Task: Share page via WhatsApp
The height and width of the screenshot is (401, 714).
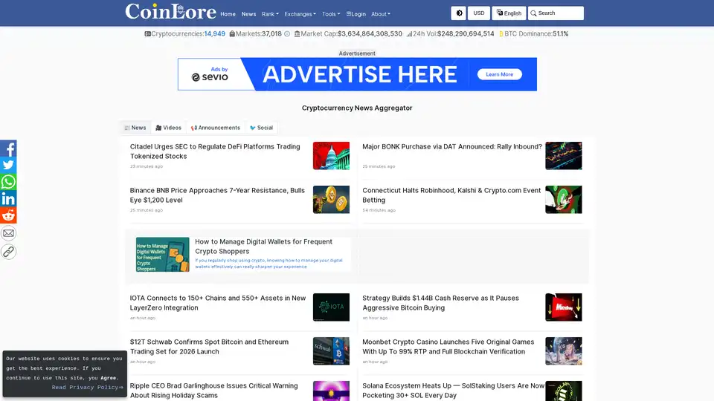Action: coord(8,182)
